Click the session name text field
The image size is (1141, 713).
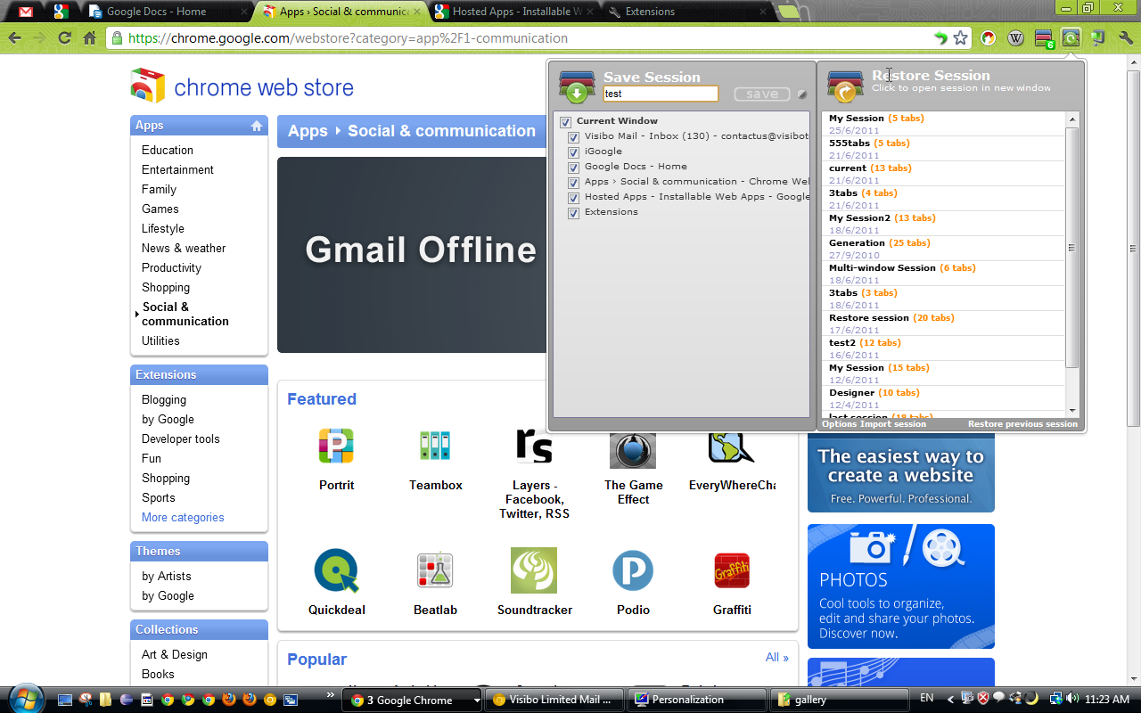(661, 94)
